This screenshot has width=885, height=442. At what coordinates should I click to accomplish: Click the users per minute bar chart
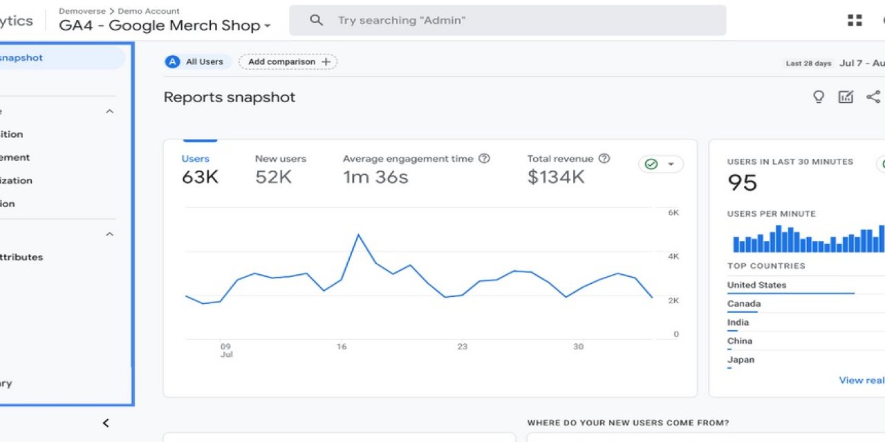click(809, 239)
